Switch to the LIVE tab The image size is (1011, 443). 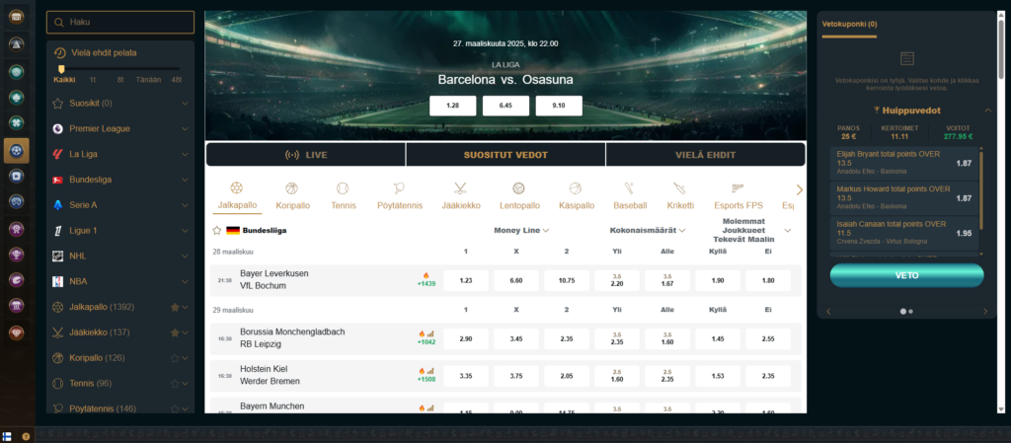click(x=305, y=155)
